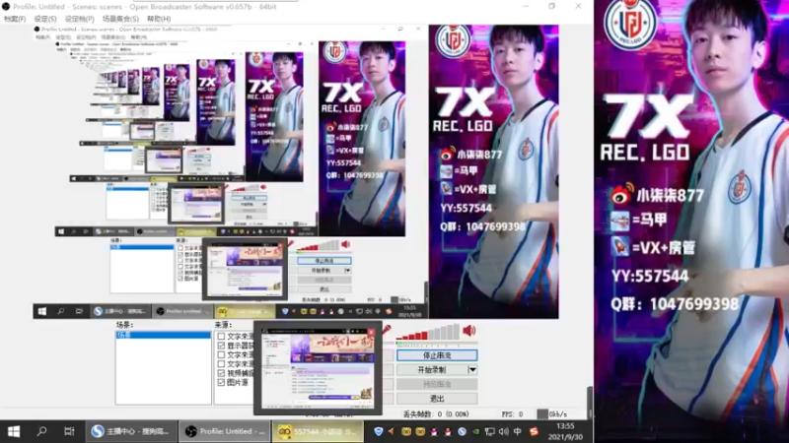Mute the desktop audio speaker icon
This screenshot has width=789, height=443.
(469, 331)
